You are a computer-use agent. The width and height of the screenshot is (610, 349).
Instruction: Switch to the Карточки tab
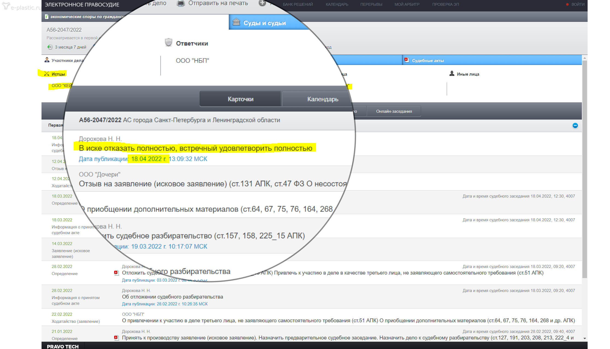[x=240, y=99]
